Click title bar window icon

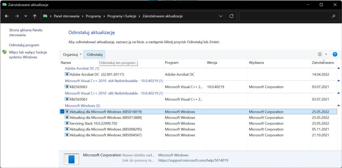click(4, 4)
